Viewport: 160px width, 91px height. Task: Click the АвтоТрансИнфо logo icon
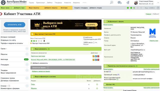[3, 2]
